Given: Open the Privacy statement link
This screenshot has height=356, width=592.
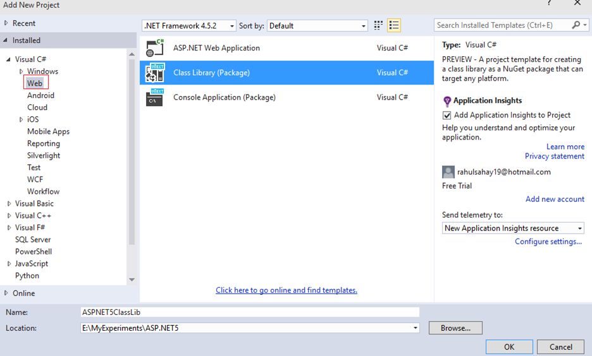Looking at the screenshot, I should [555, 156].
